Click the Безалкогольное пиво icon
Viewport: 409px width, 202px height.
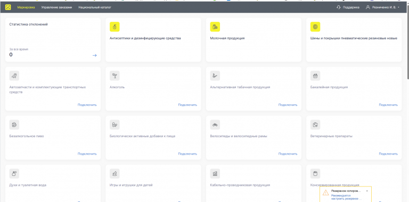pos(14,125)
